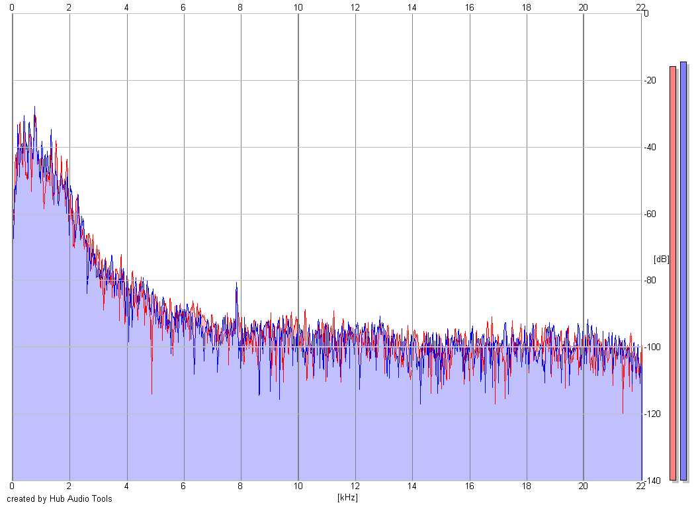This screenshot has width=696, height=507.
Task: Click the 20 kHz label on top axis
Action: (584, 7)
